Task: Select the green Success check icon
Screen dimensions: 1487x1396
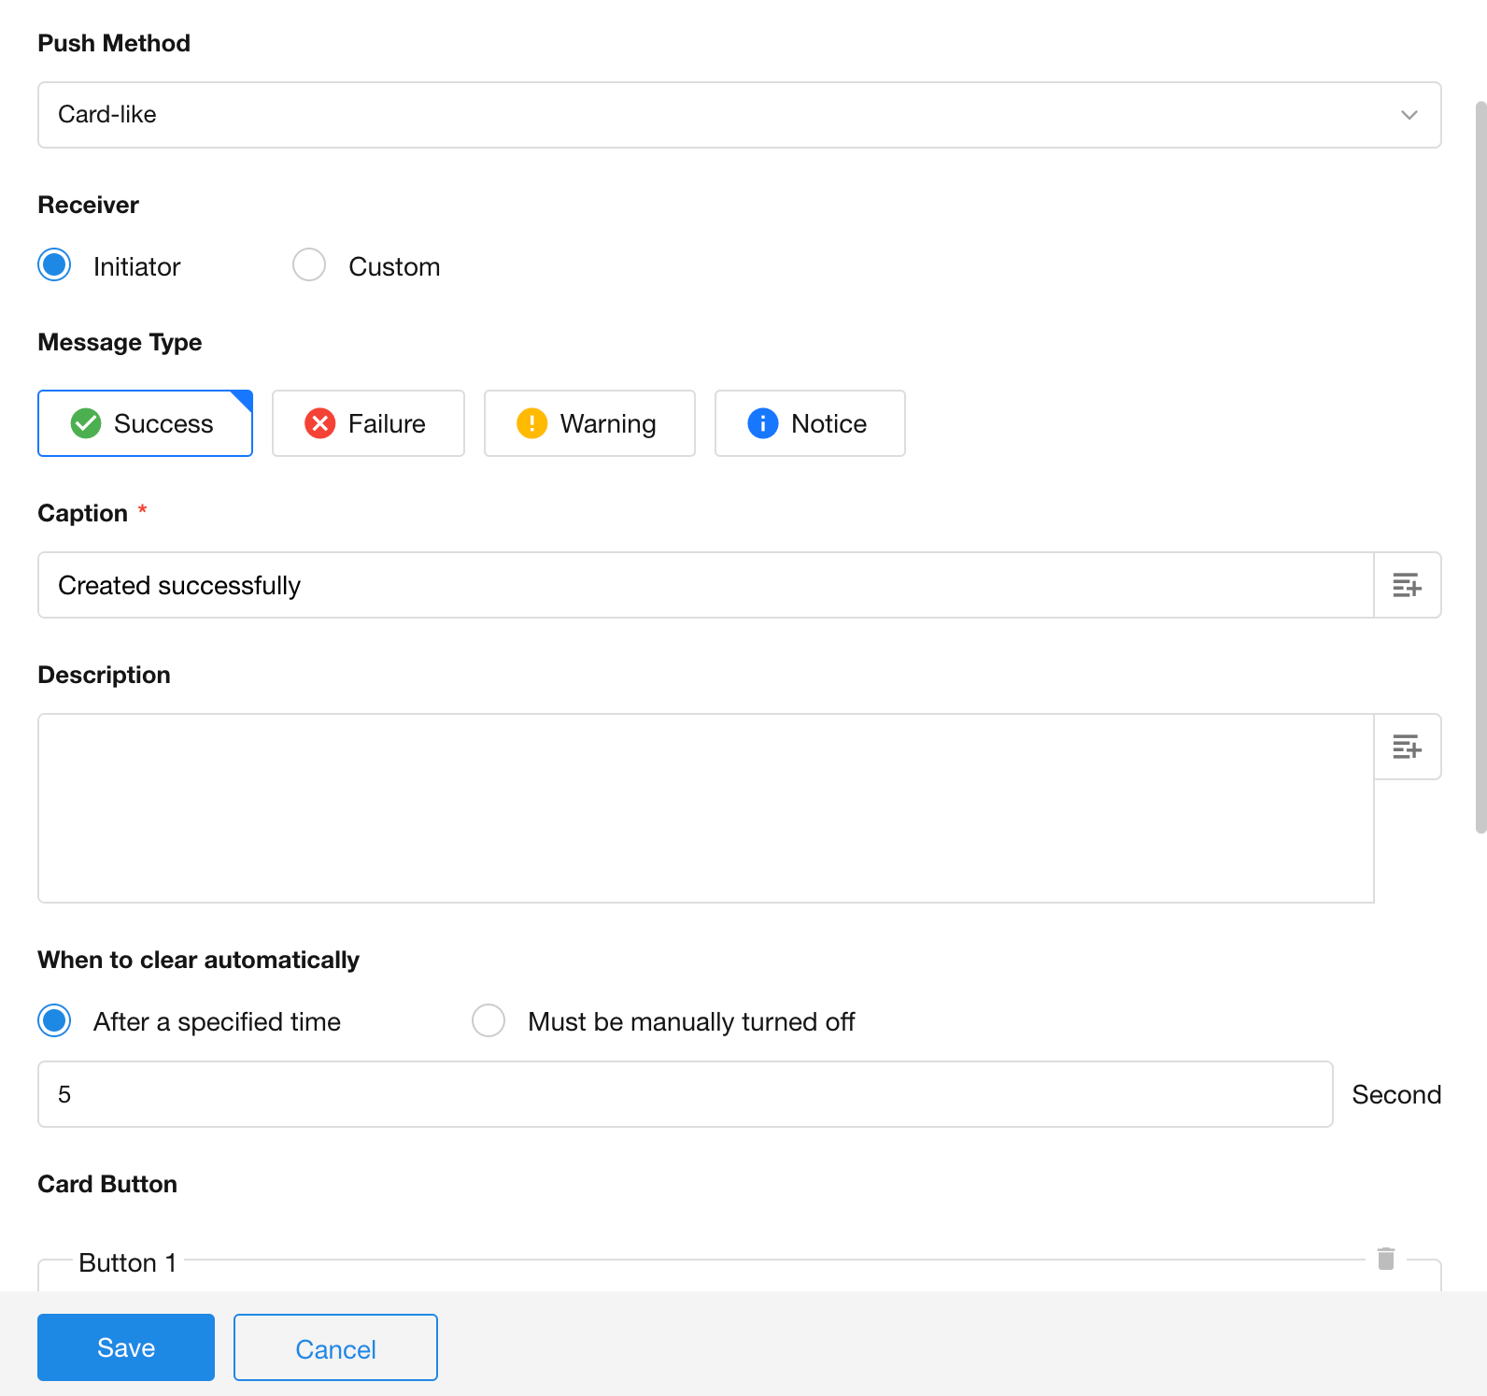Action: pyautogui.click(x=86, y=423)
